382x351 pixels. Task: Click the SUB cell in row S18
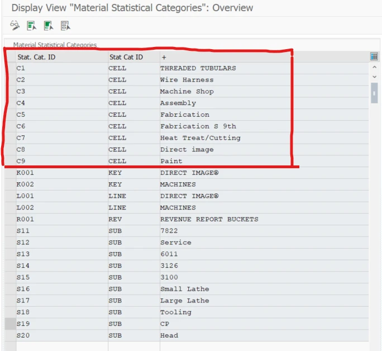(134, 312)
